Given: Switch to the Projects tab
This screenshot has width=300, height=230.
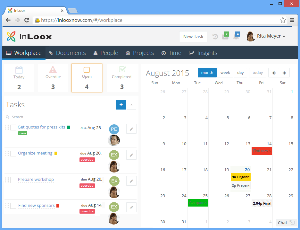Looking at the screenshot, I should [x=140, y=53].
